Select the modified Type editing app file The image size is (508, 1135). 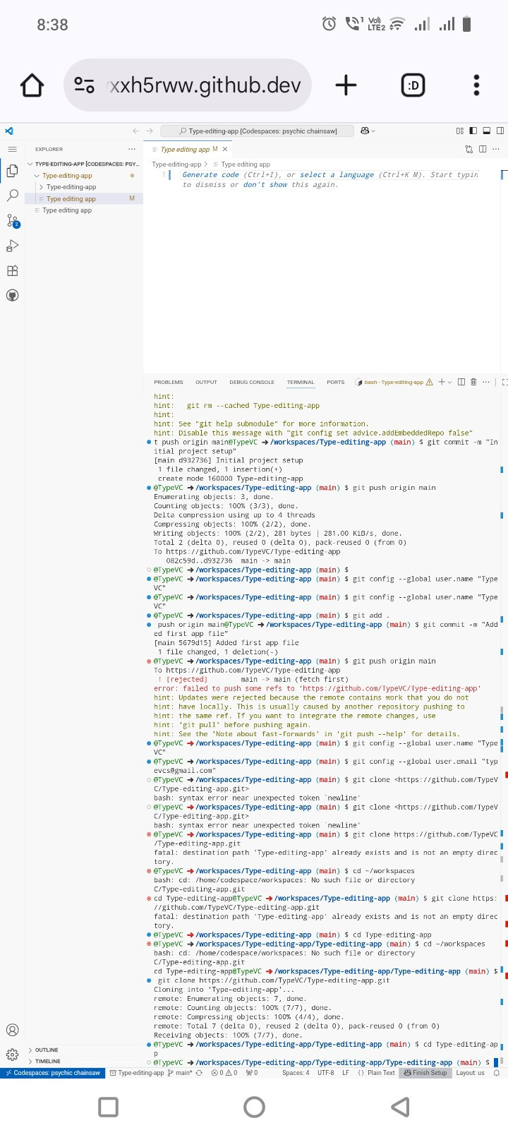(x=84, y=199)
